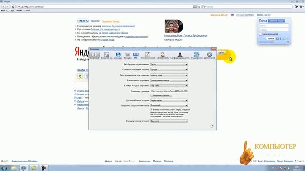Show bookmarks book icon in bookmarks bar
Screen dimensions: 305x171
[8, 10]
